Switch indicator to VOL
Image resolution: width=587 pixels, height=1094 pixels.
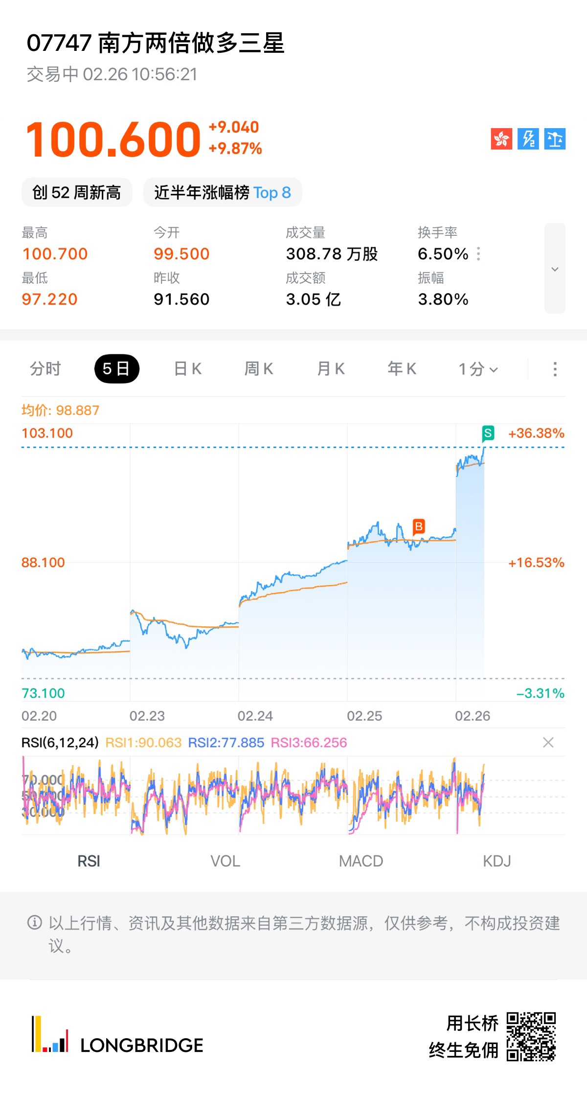pyautogui.click(x=225, y=861)
